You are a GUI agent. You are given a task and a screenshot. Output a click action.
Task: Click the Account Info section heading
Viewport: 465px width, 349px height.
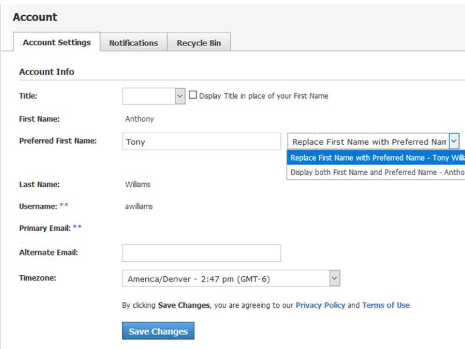coord(47,71)
